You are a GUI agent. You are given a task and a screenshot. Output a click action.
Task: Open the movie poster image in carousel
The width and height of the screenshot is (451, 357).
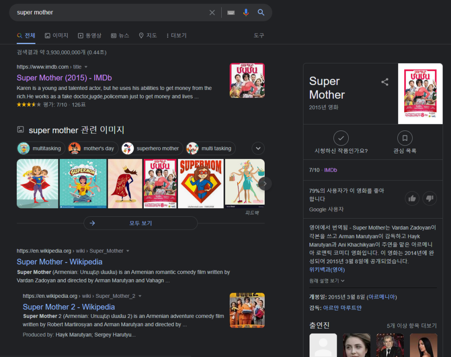pos(160,184)
